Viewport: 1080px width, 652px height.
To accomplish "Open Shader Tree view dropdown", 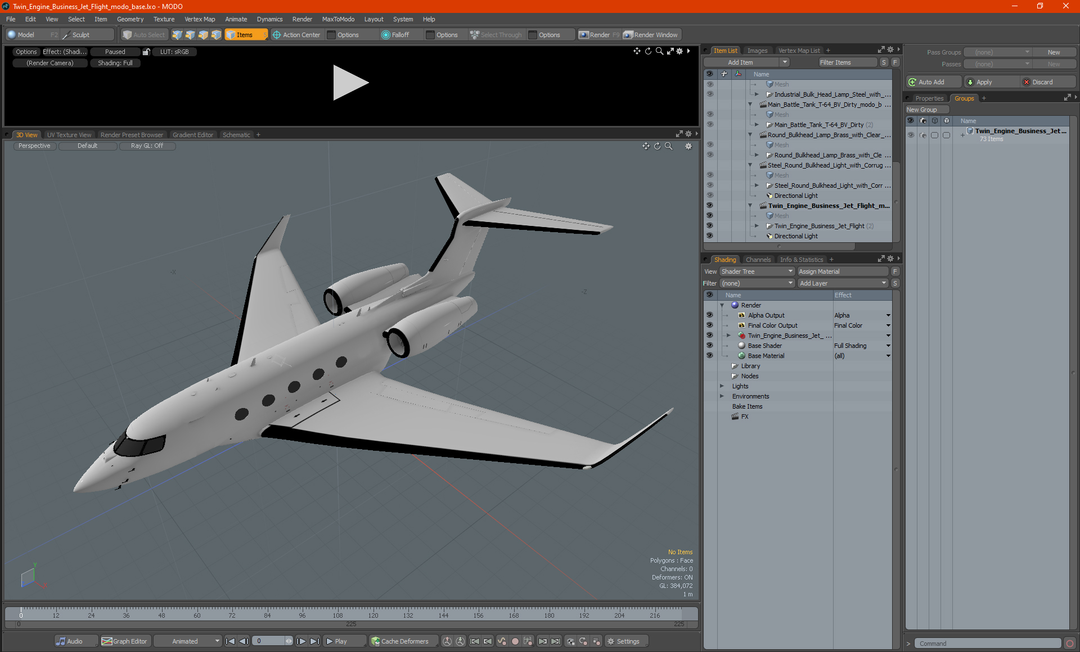I will point(757,271).
